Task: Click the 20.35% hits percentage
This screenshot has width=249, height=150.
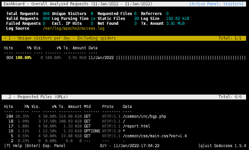Action: (x=22, y=116)
